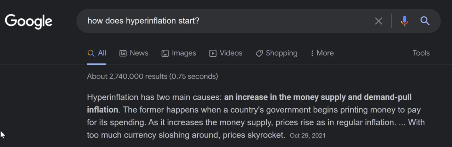Focus the hyperinflation search query field
This screenshot has width=452, height=147.
click(226, 21)
